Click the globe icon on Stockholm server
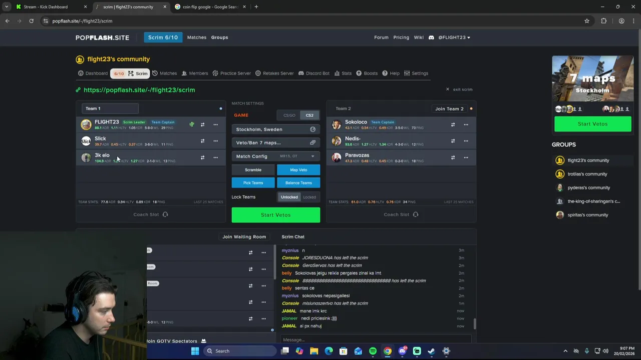 tap(312, 129)
